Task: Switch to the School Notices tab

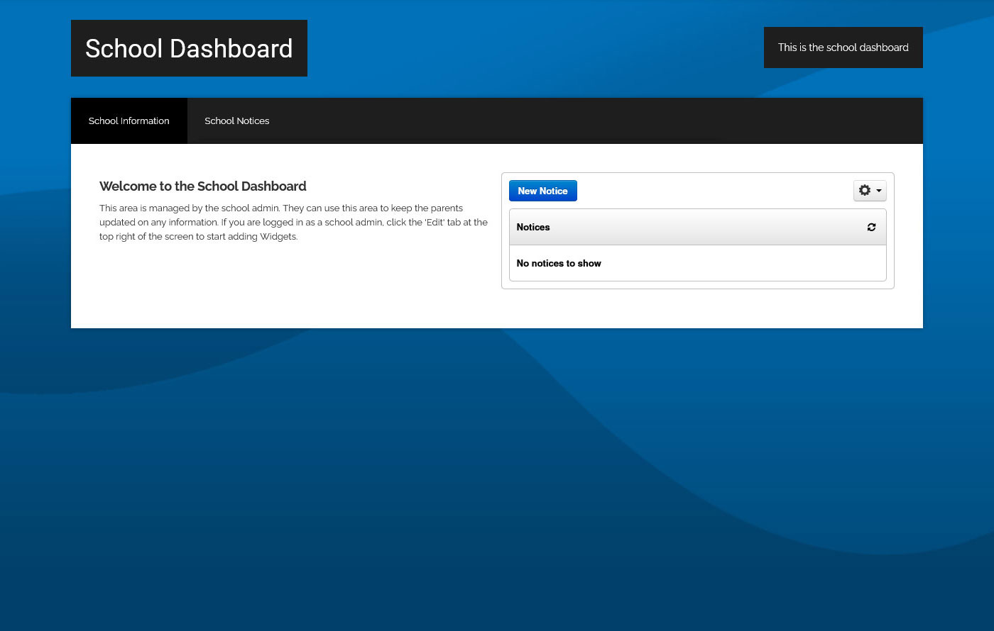Action: pos(236,121)
